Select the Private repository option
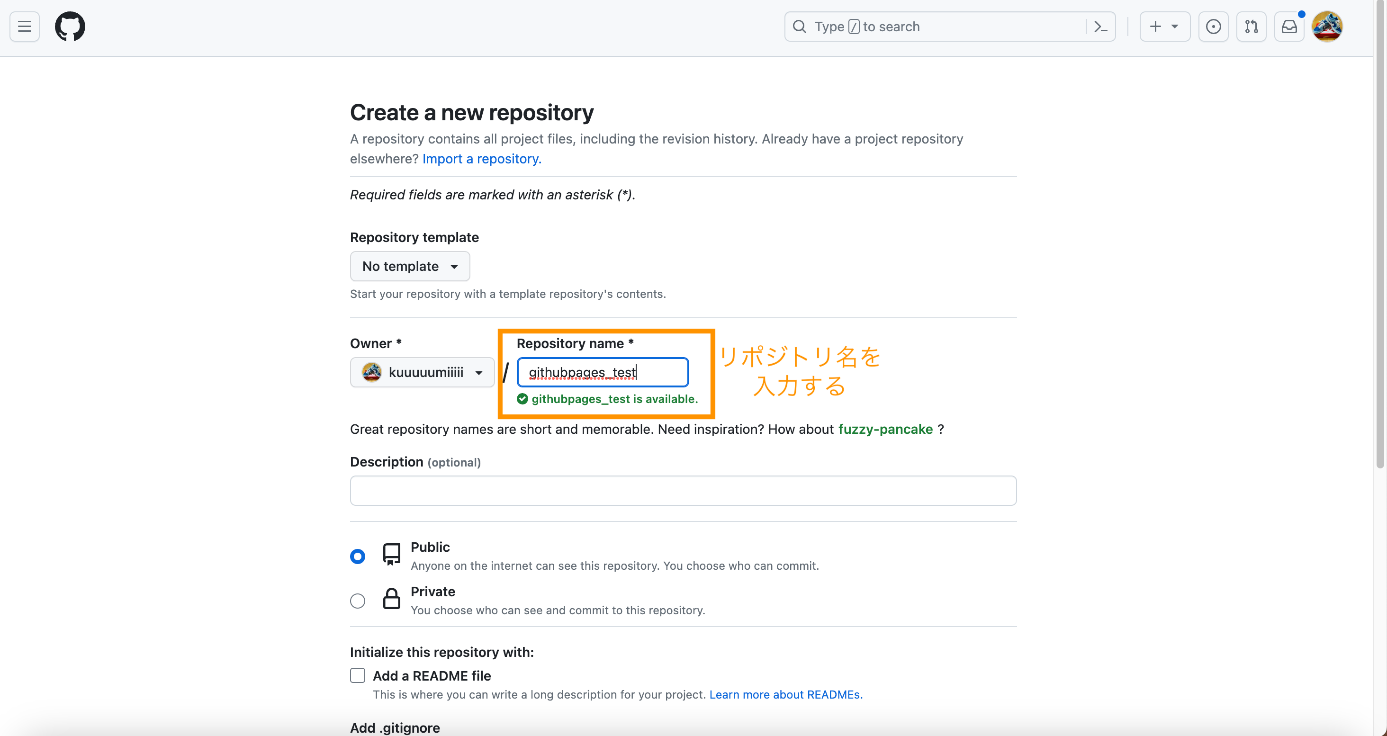 click(x=358, y=601)
